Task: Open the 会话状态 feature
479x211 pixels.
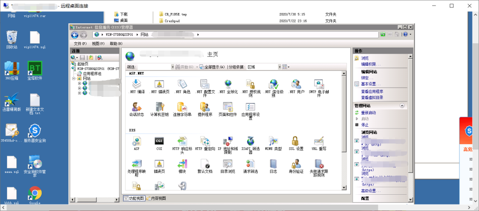Action: click(137, 109)
